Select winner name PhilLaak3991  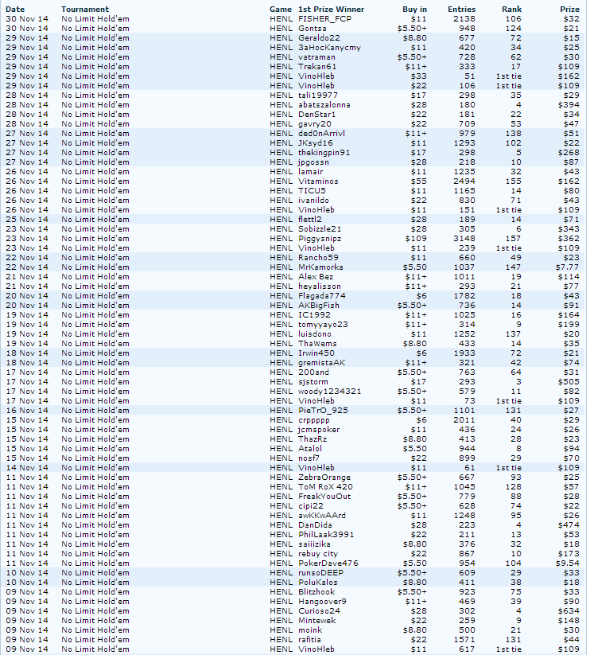click(x=326, y=535)
